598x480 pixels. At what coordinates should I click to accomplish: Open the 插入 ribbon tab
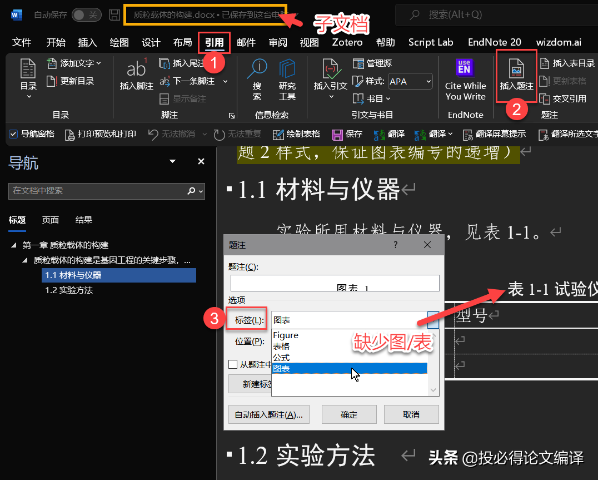click(x=87, y=42)
